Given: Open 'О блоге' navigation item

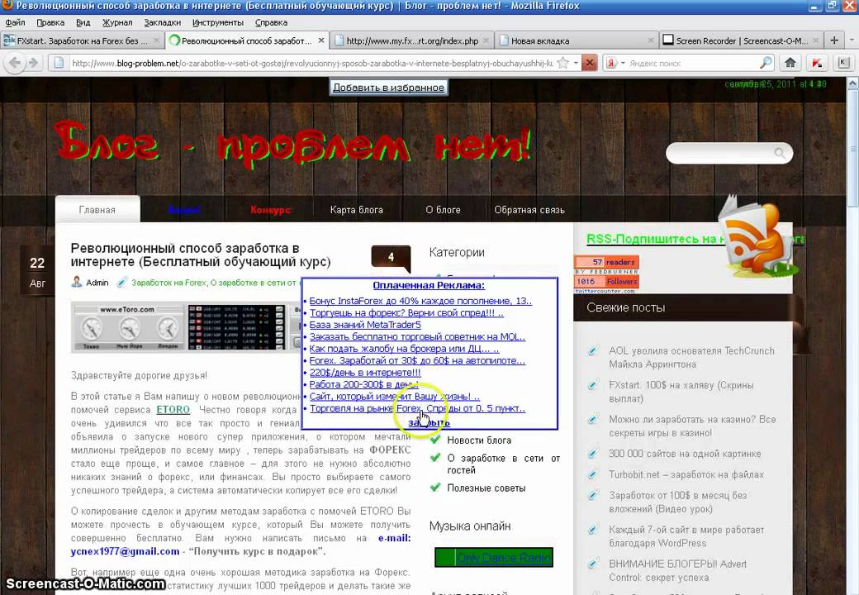Looking at the screenshot, I should (444, 210).
